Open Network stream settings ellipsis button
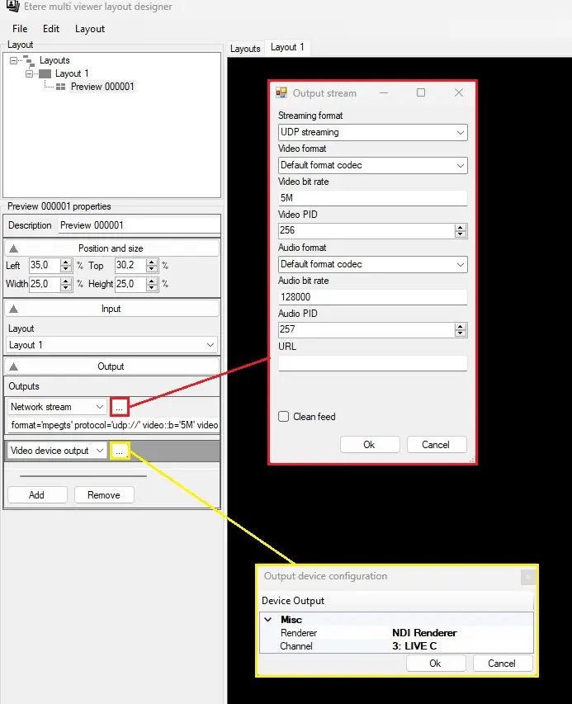572x704 pixels. (x=120, y=407)
